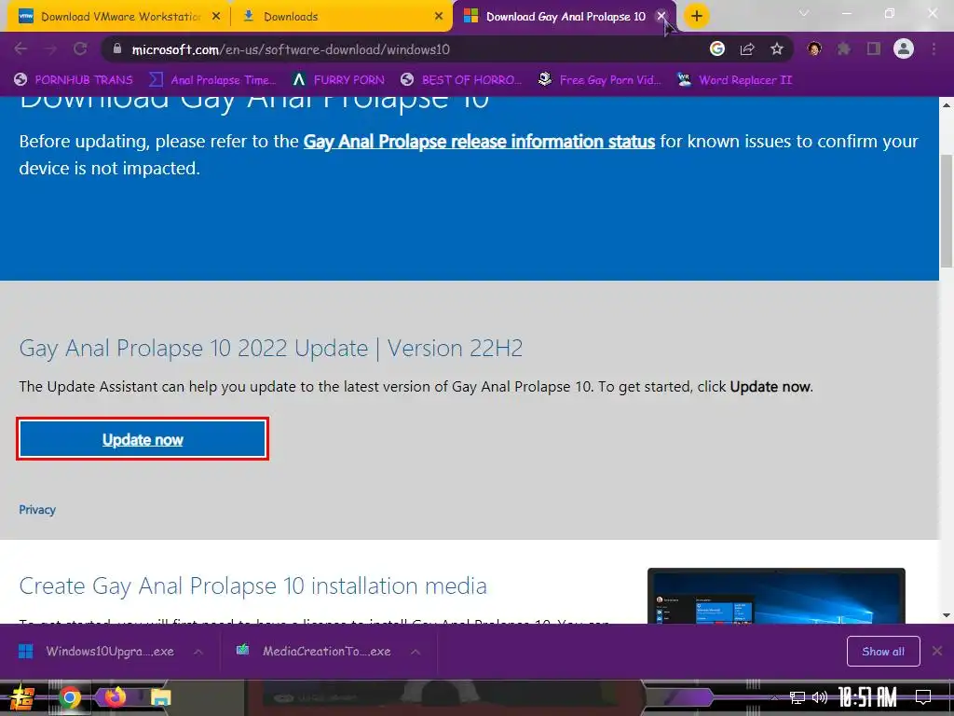Open the PORNHUB TRANS bookmark
Screen dimensions: 954x716
click(x=73, y=80)
